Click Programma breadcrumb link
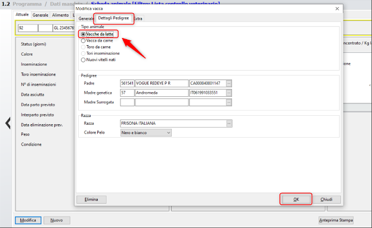Image resolution: width=372 pixels, height=228 pixels. click(x=27, y=4)
